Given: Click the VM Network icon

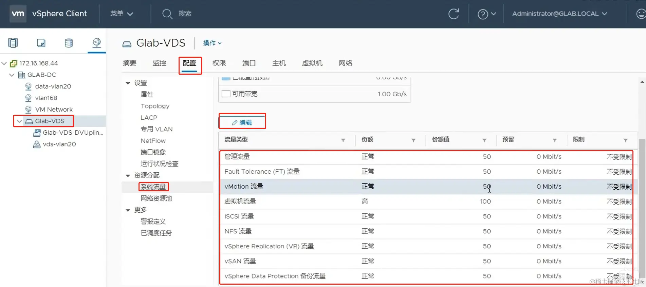Looking at the screenshot, I should [29, 110].
